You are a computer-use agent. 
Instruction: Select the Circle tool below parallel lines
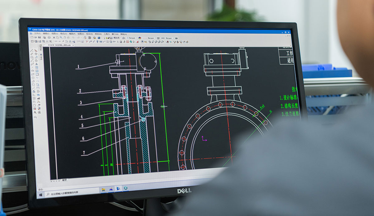tap(32, 57)
